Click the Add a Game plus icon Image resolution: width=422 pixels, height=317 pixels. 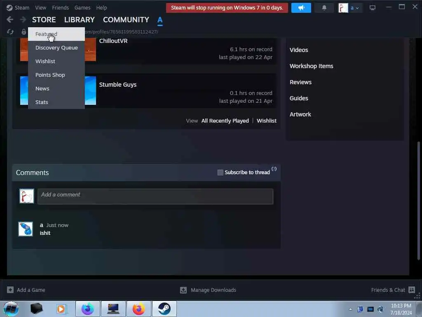pos(10,290)
